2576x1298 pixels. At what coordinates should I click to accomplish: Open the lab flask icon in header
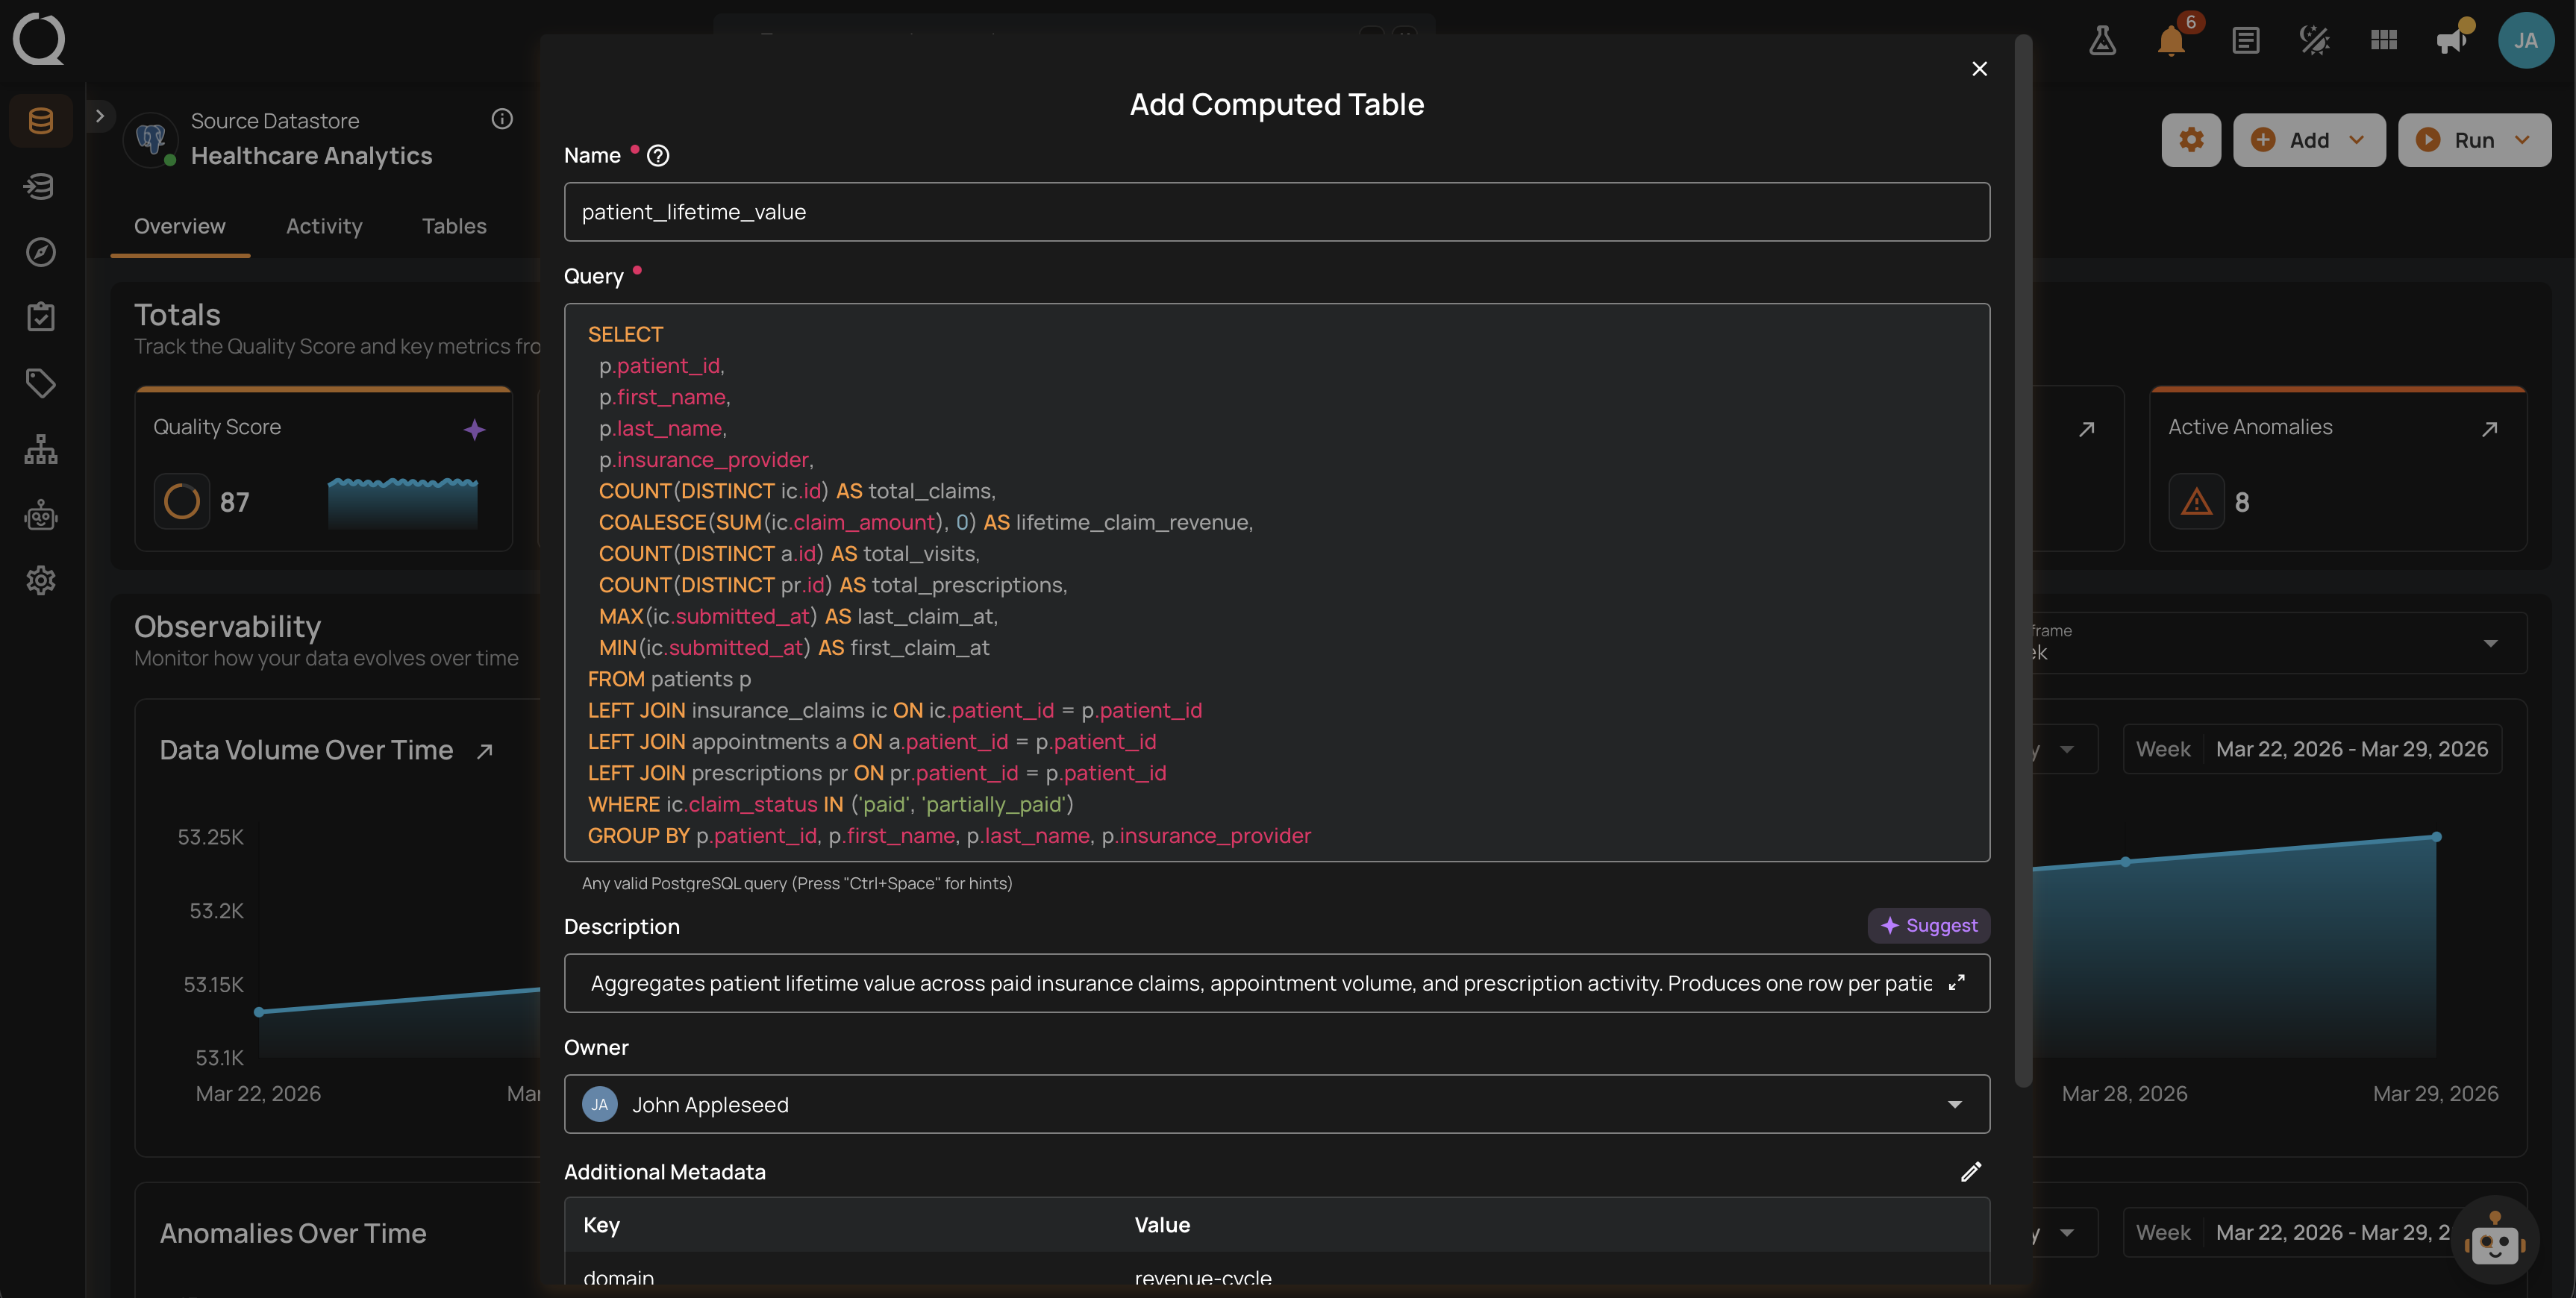(x=2102, y=40)
